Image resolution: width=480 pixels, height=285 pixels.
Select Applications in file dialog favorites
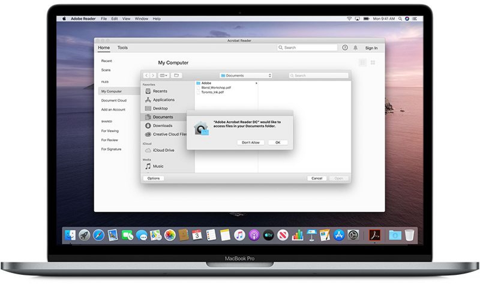(163, 100)
